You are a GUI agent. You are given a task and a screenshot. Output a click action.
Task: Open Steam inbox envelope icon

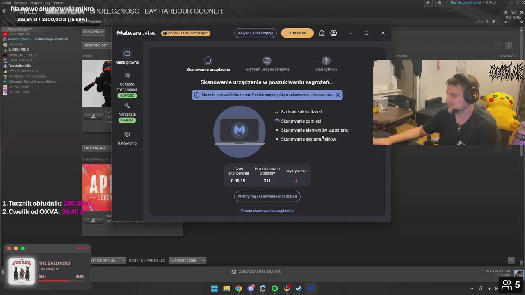(x=440, y=2)
